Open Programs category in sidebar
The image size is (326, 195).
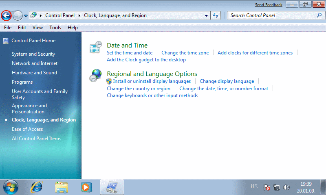(22, 82)
